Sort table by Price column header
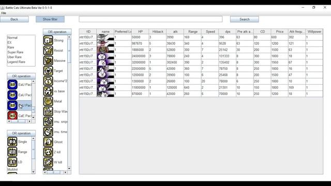Viewport: 331px width, 186px height. coord(280,32)
